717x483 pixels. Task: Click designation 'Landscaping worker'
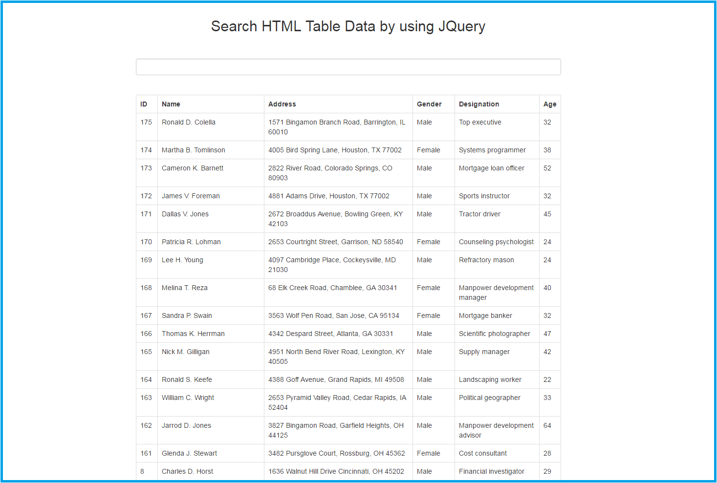coord(490,379)
